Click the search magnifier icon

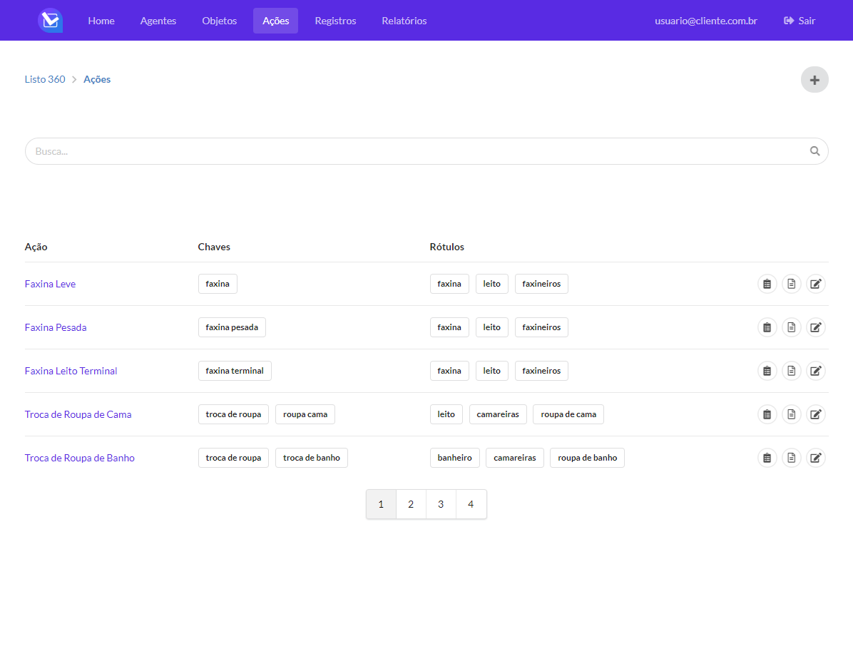point(814,151)
